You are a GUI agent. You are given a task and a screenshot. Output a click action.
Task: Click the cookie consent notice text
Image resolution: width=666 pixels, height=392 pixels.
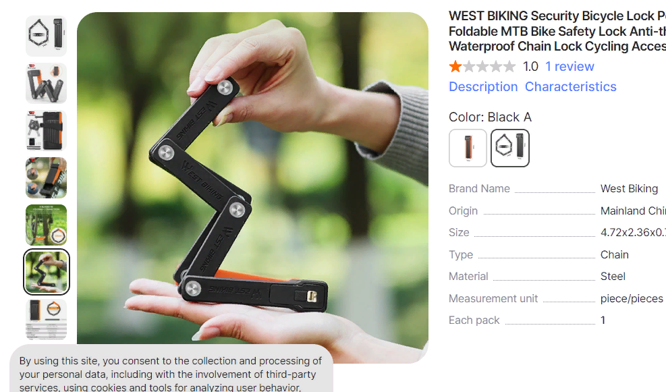click(170, 374)
